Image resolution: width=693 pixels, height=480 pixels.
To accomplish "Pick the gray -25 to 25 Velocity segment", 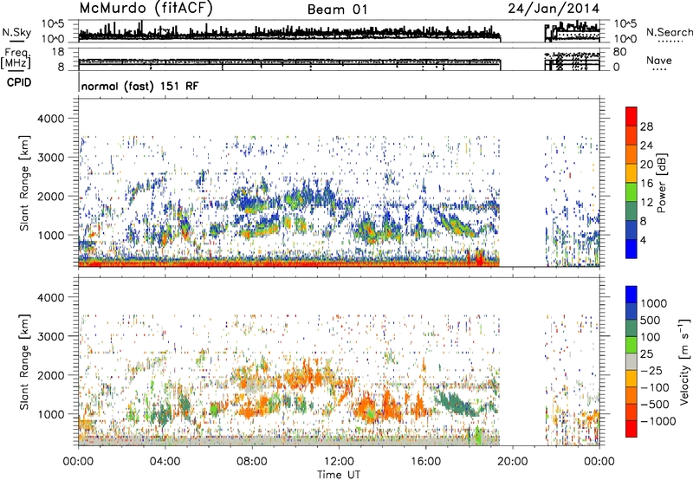I will pos(631,362).
